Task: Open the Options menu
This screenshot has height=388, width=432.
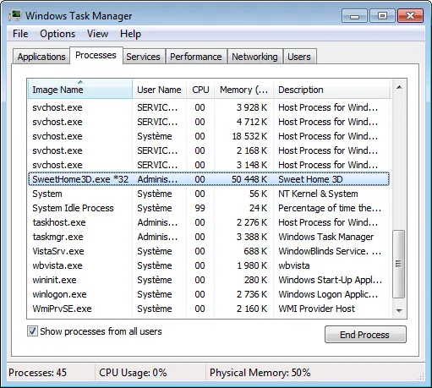Action: click(57, 34)
